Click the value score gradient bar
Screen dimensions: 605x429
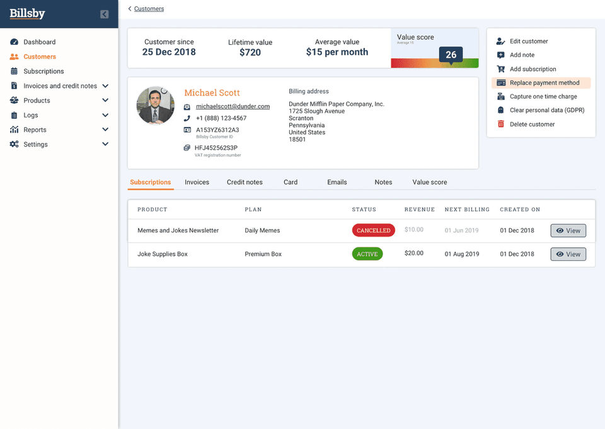[x=435, y=63]
